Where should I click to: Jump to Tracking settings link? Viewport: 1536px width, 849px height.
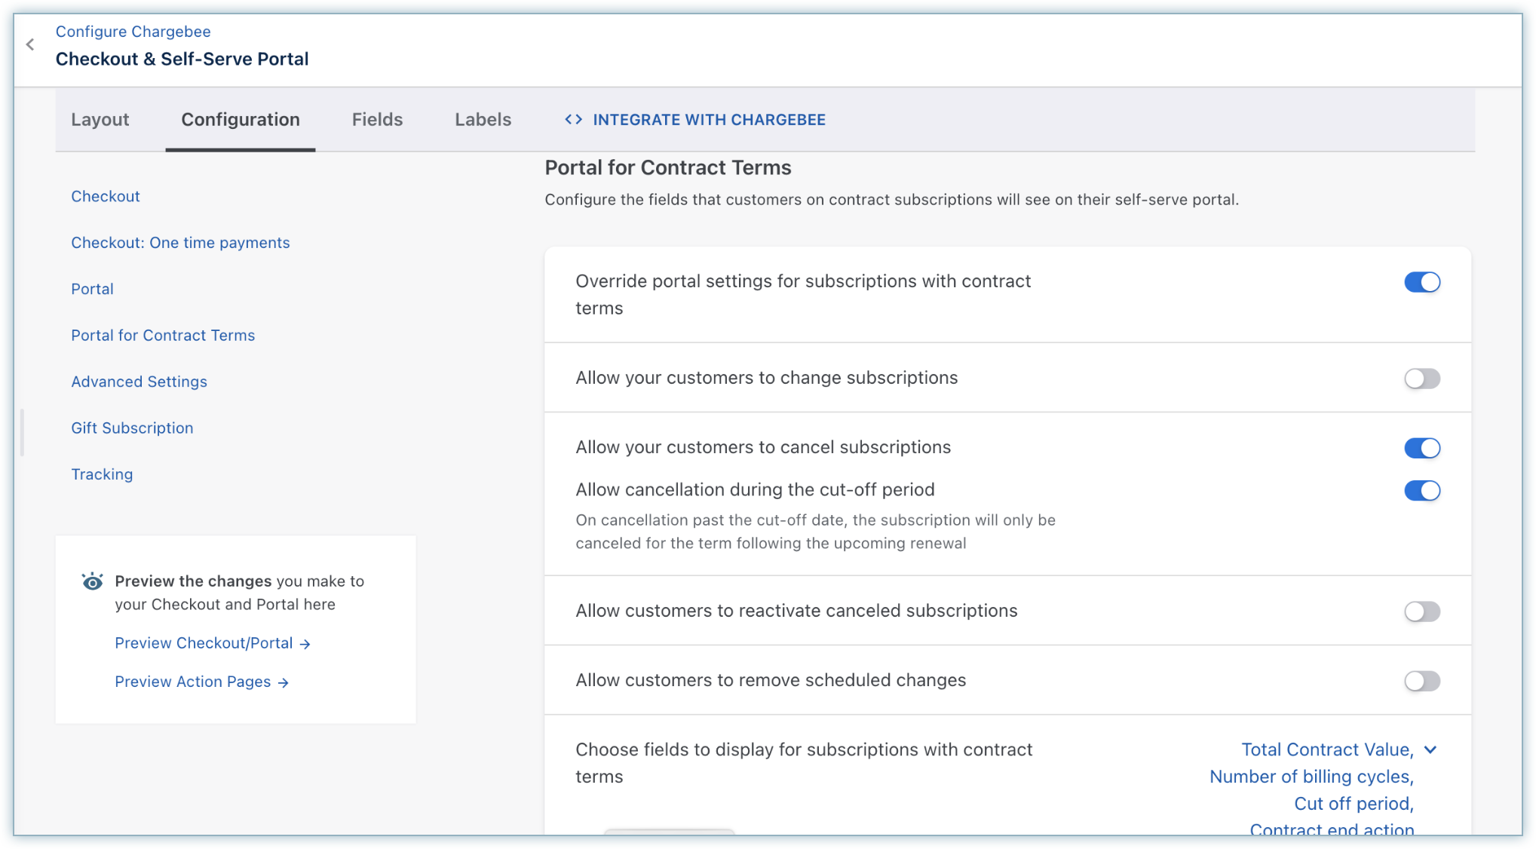coord(102,474)
